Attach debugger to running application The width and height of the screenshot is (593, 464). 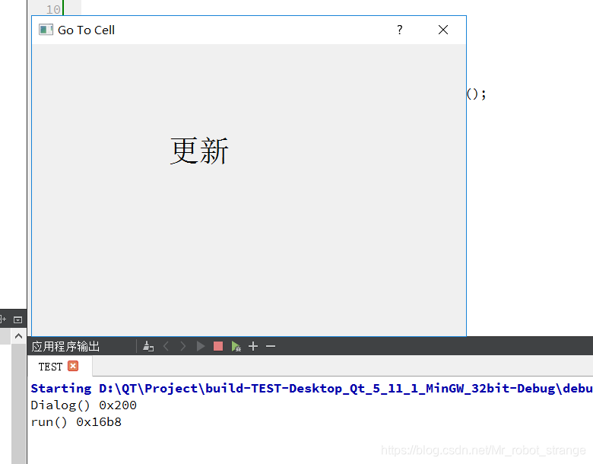click(x=236, y=346)
